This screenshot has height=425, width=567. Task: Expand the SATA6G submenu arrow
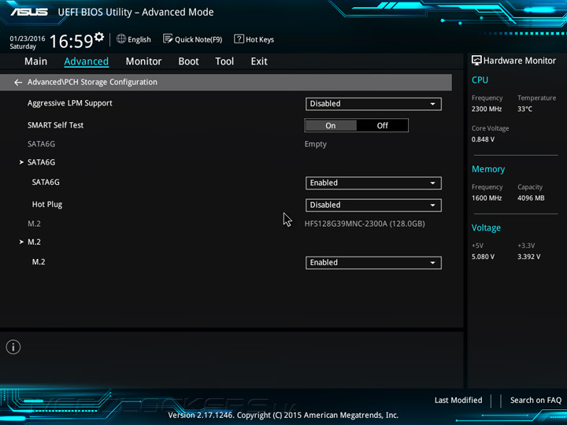click(21, 162)
